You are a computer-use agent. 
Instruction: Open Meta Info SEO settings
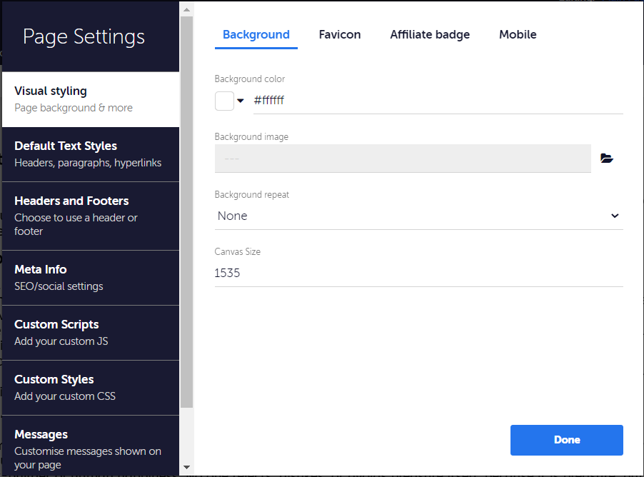(91, 278)
